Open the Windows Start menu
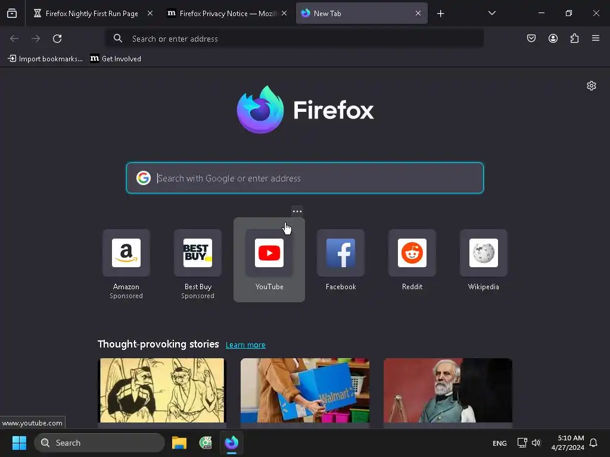The width and height of the screenshot is (610, 457). 19,443
